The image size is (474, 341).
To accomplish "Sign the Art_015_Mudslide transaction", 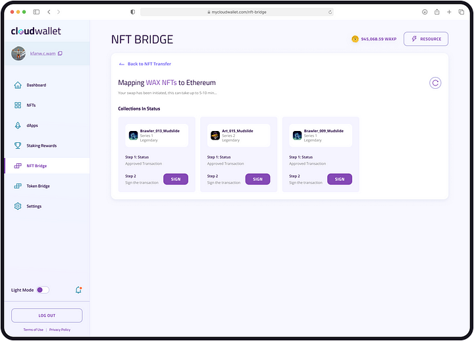I will [x=257, y=179].
